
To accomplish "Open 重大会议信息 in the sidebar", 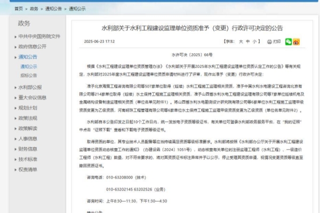I will tap(33, 97).
